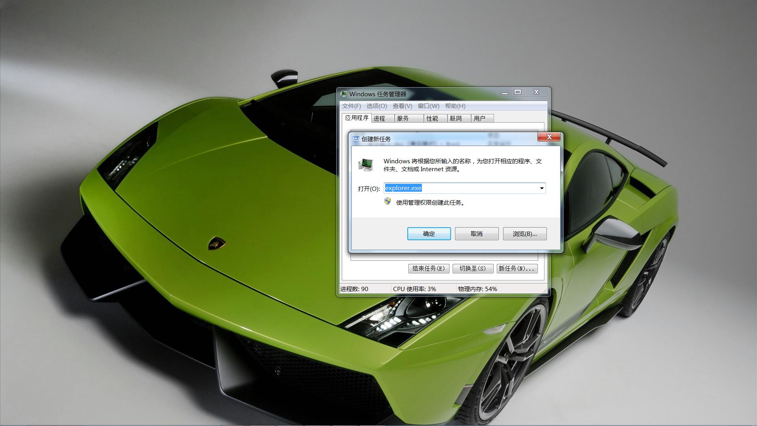Click the 创建新任务 dialog title icon

tap(356, 139)
